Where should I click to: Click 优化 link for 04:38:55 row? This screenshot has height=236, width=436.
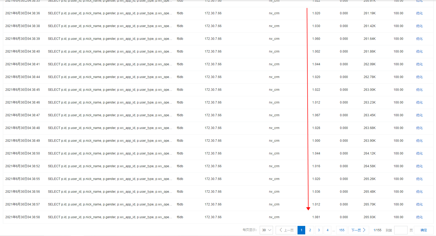click(419, 179)
